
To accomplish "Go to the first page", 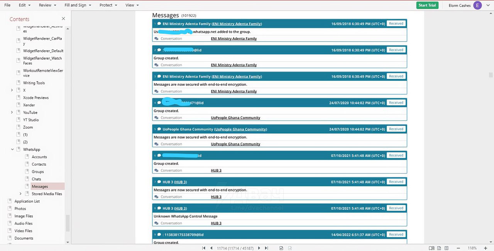I will coord(204,248).
